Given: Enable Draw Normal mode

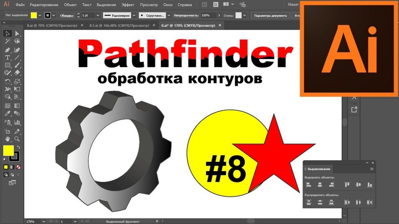Looking at the screenshot, I should (x=5, y=175).
